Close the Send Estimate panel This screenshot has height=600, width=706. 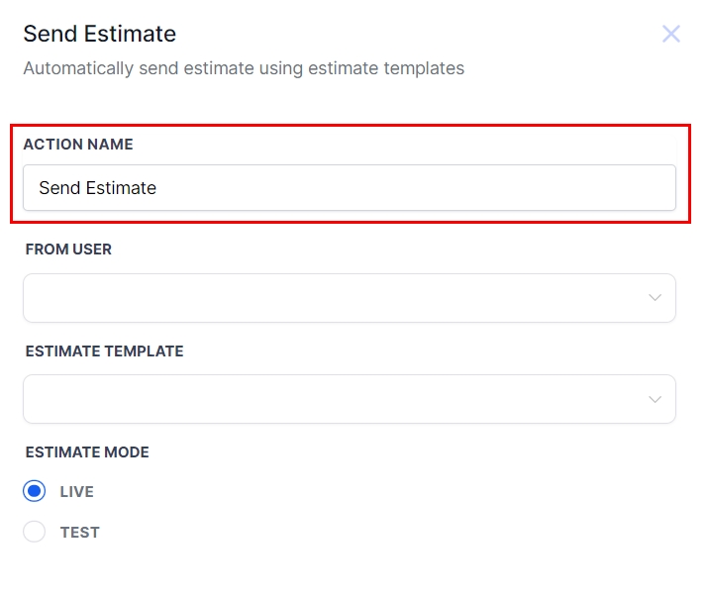[670, 35]
